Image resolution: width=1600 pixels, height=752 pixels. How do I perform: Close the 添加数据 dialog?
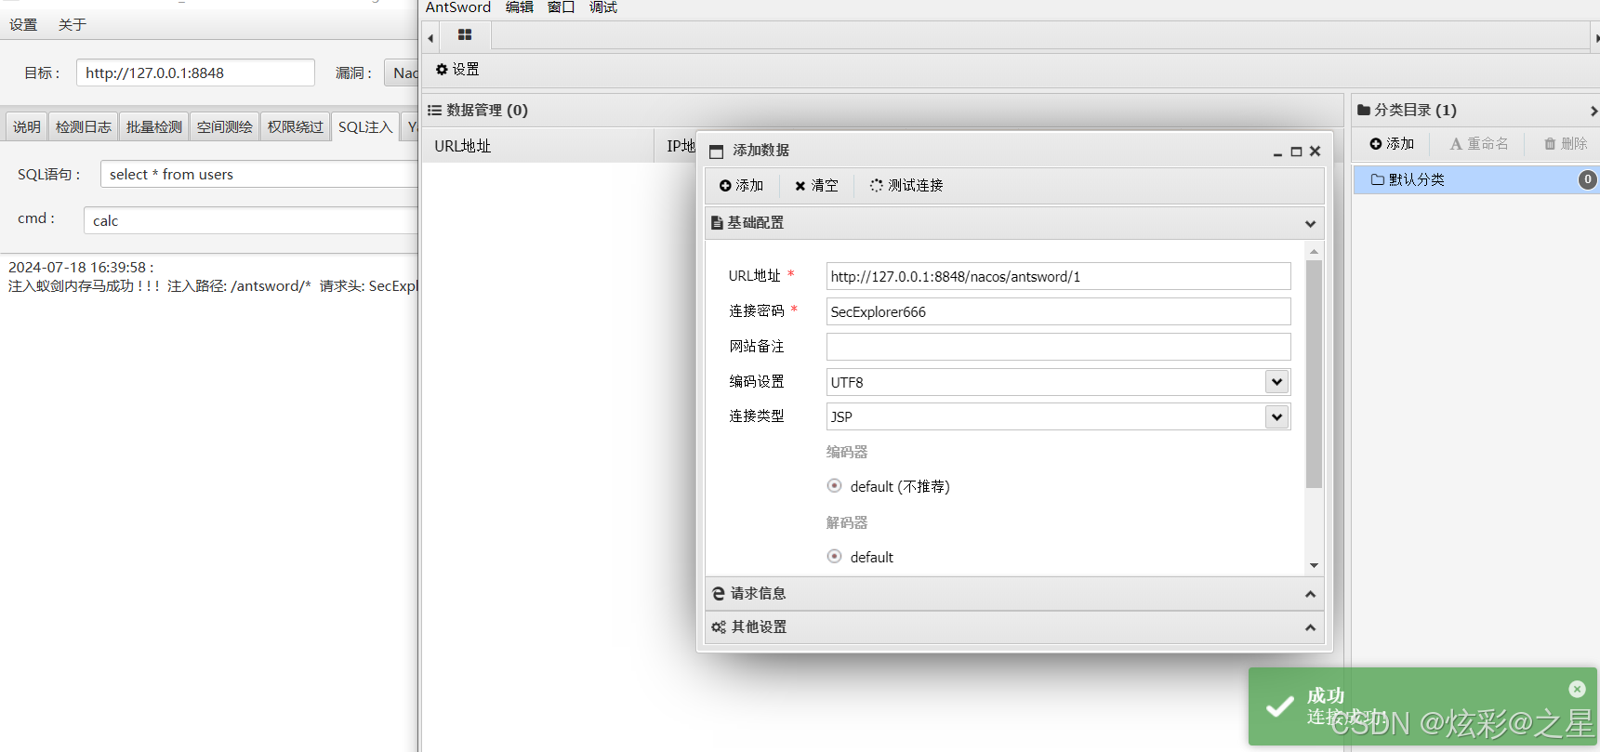coord(1315,152)
